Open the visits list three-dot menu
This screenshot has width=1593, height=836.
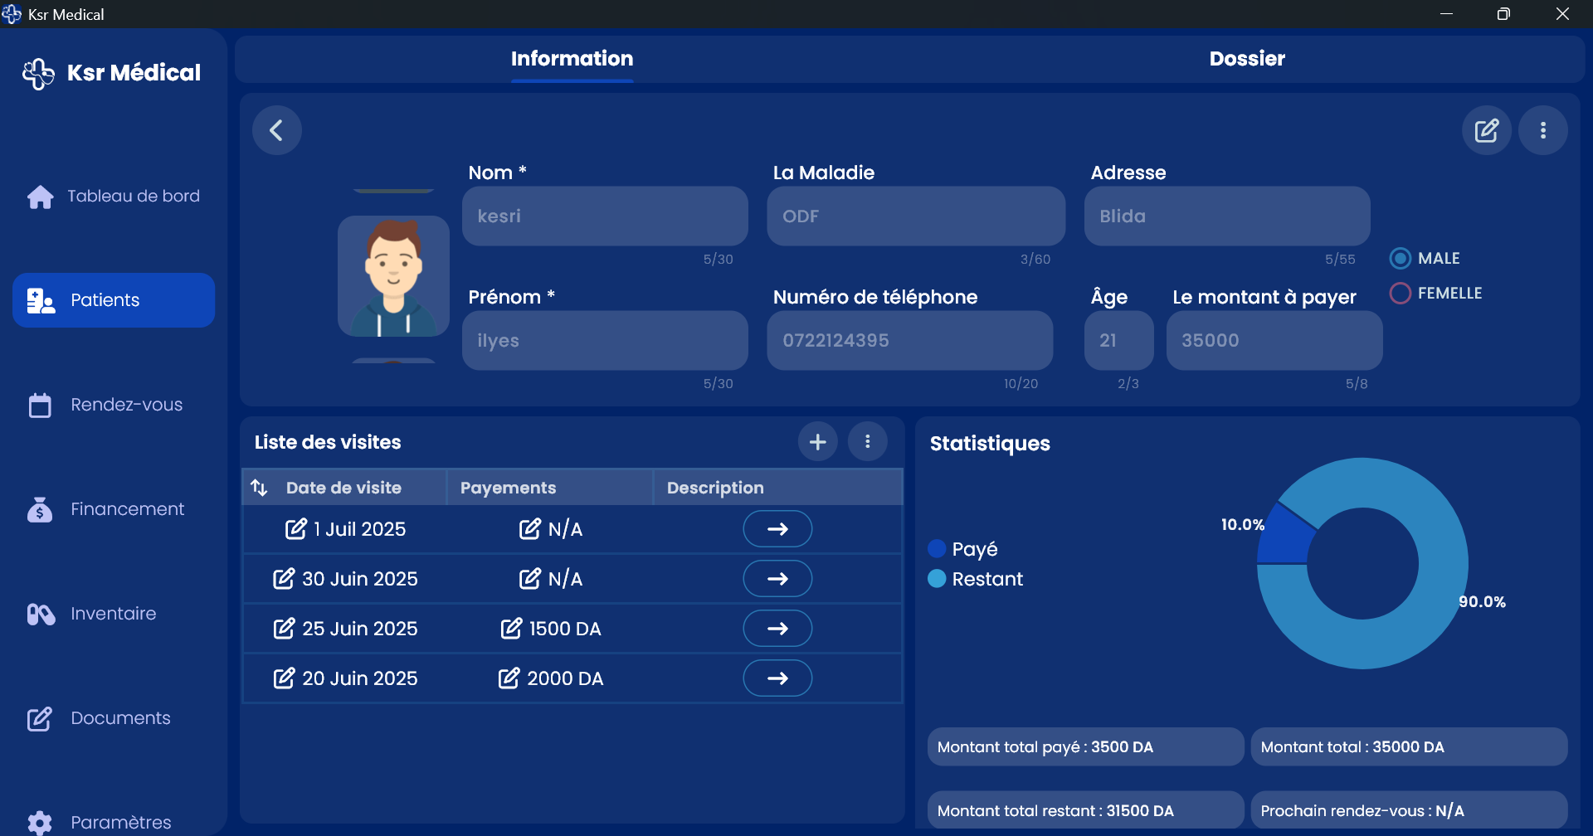click(x=867, y=442)
